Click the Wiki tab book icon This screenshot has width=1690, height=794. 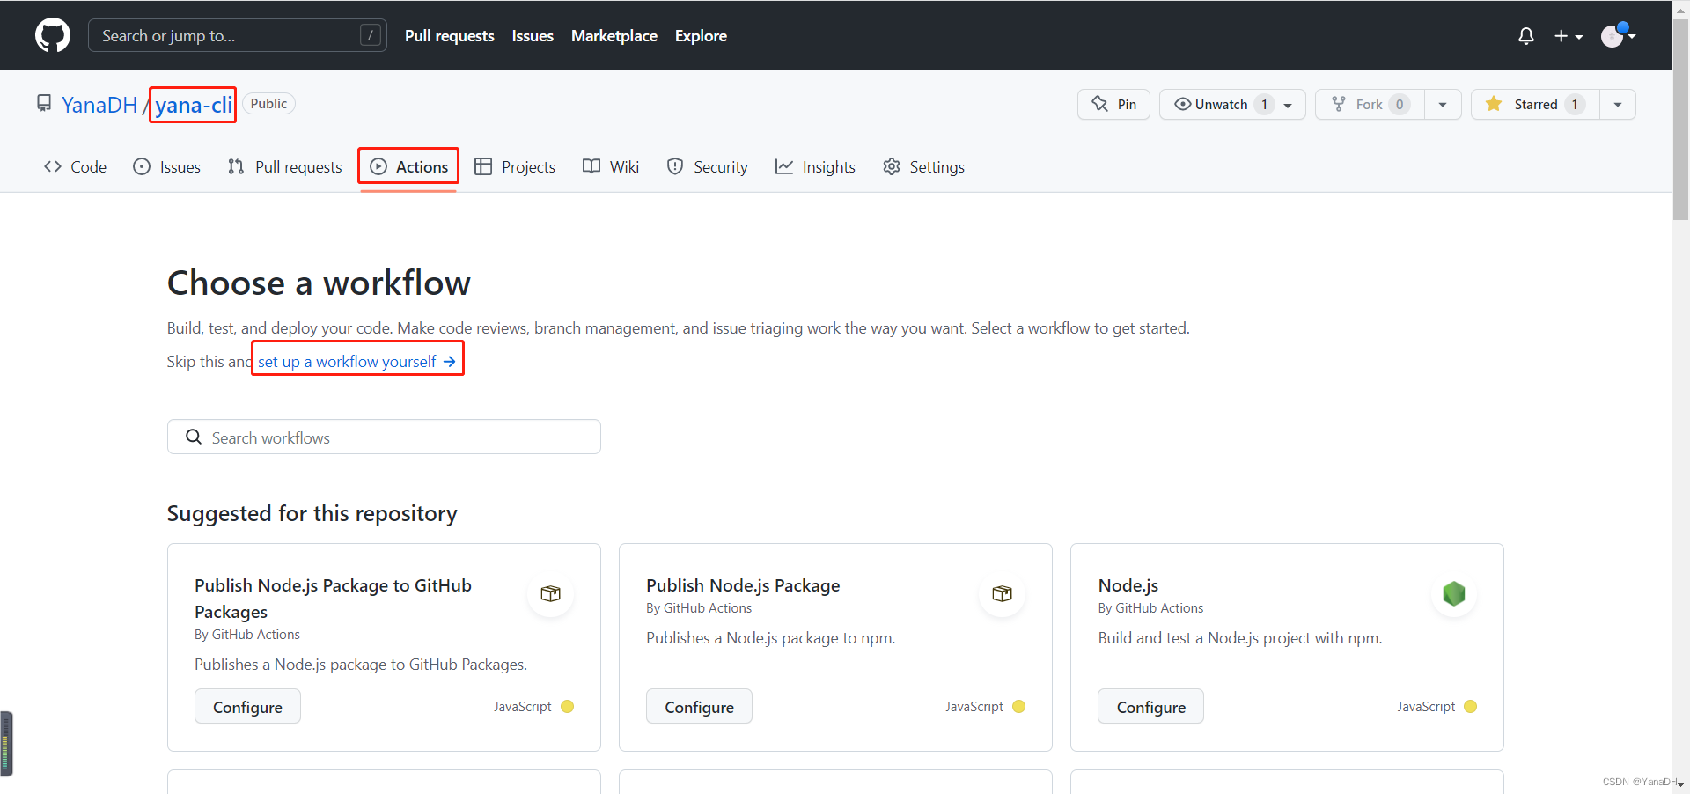coord(591,166)
